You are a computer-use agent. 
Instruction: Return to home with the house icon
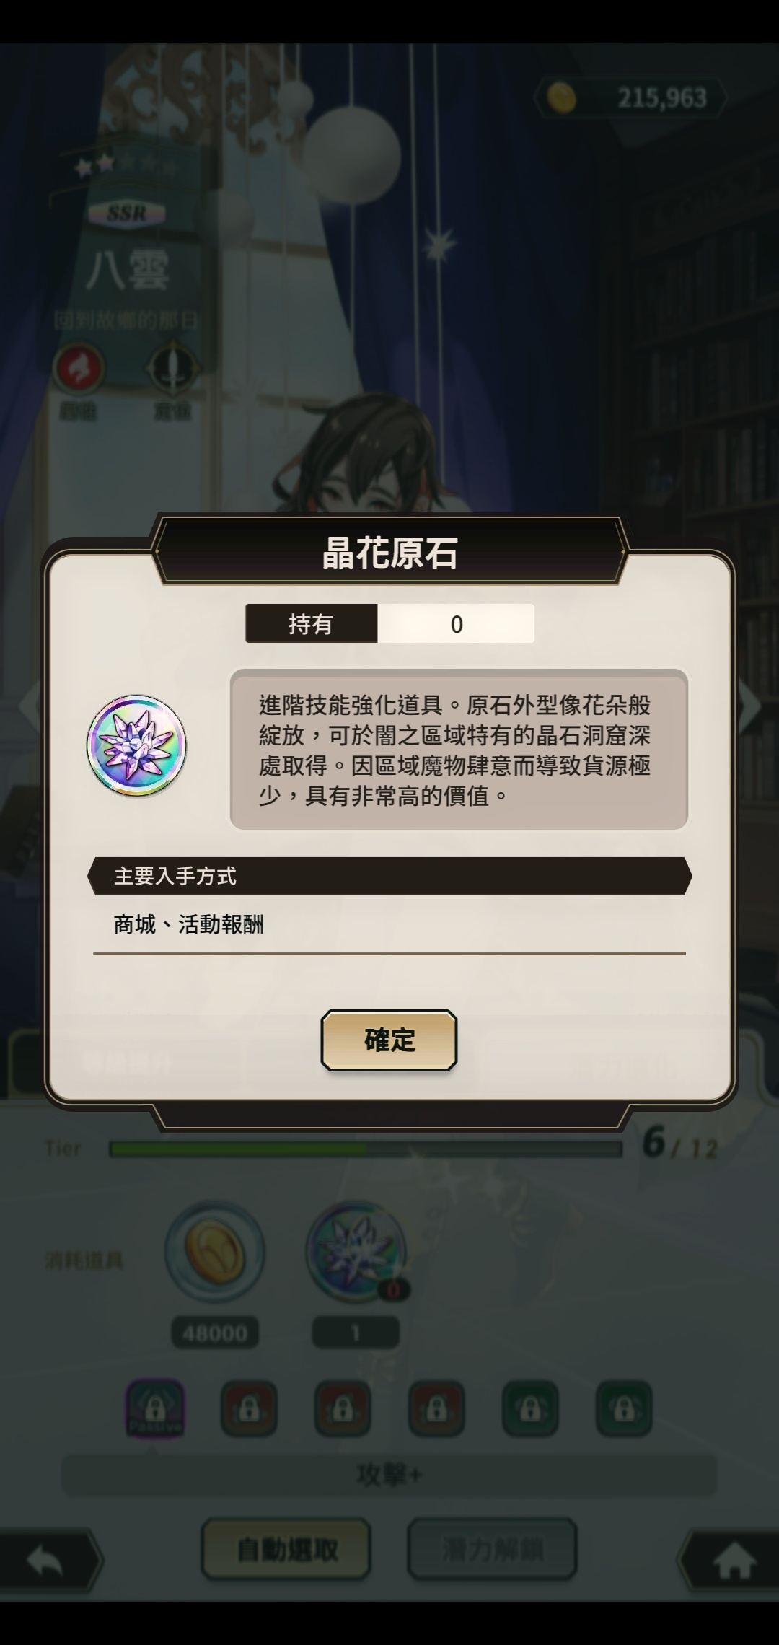(731, 1560)
